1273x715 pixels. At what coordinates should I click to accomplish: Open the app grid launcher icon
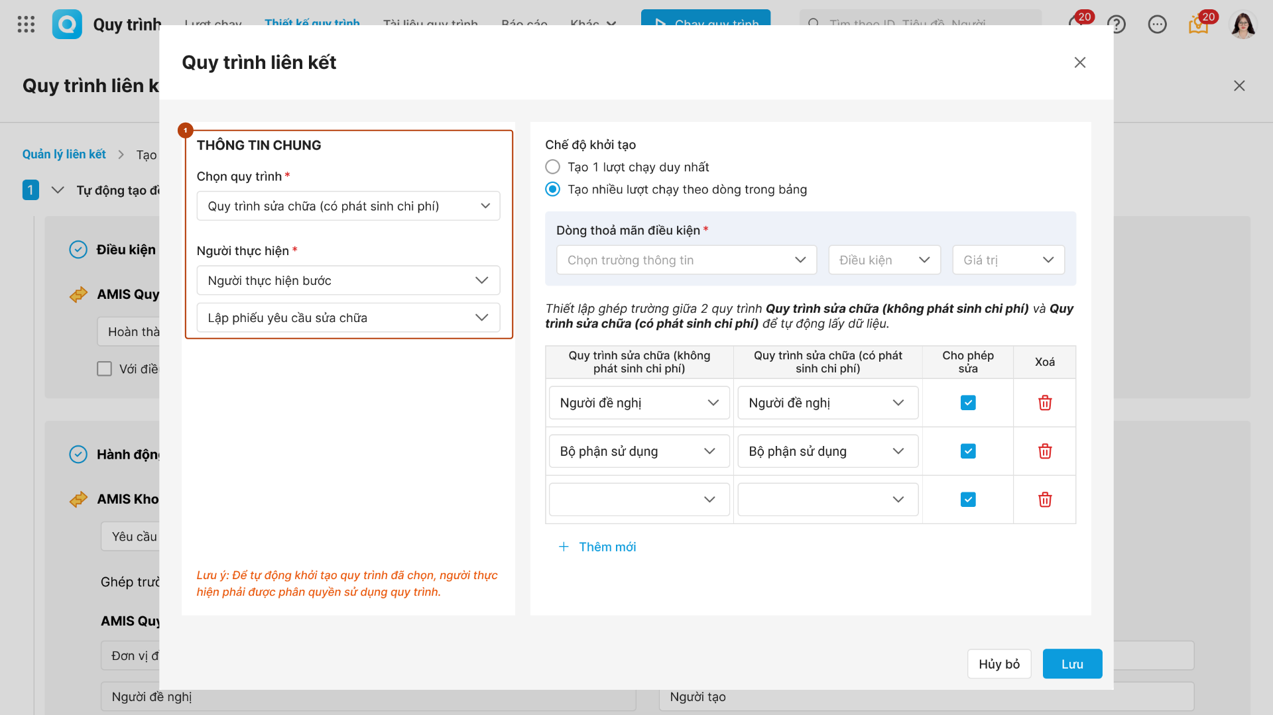point(26,25)
